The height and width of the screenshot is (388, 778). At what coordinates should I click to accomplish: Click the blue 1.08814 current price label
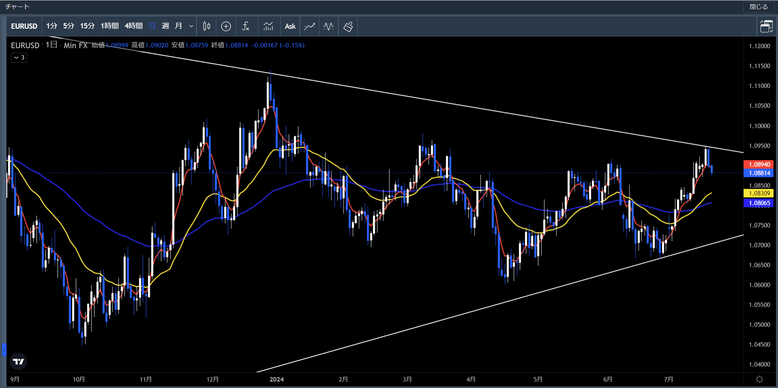pyautogui.click(x=759, y=173)
